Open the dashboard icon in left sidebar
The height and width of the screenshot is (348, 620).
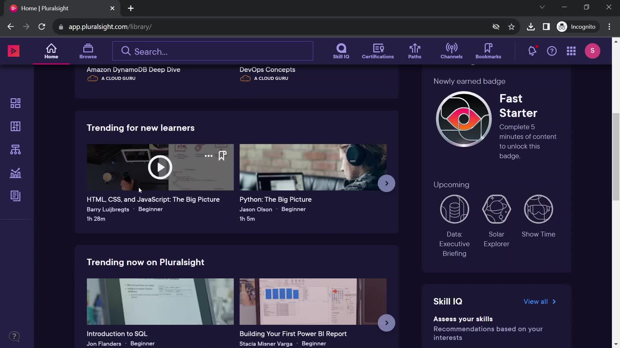15,103
